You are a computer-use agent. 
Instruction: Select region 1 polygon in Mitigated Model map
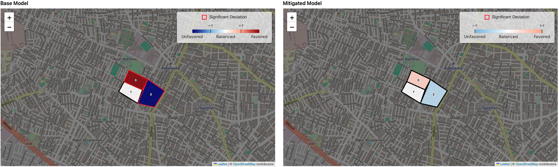click(x=414, y=92)
